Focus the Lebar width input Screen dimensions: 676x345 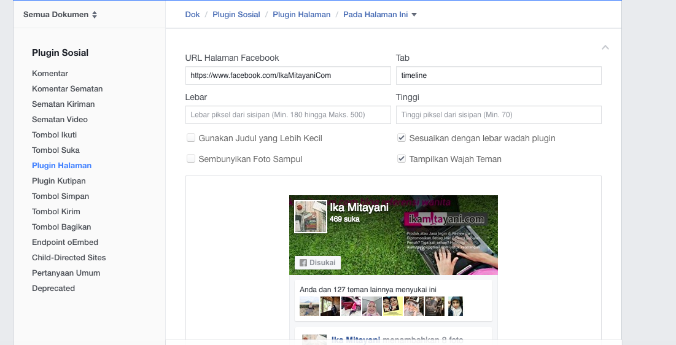288,115
